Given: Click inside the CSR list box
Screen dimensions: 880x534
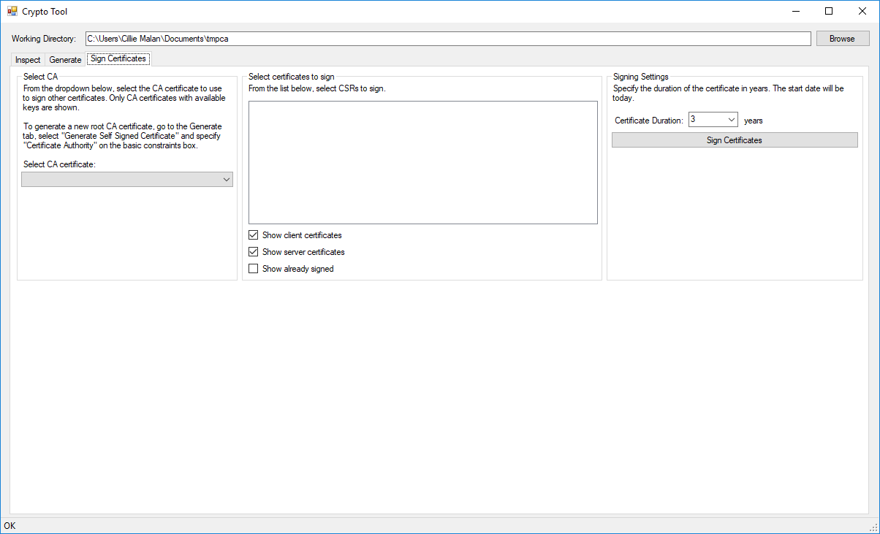Looking at the screenshot, I should point(423,162).
